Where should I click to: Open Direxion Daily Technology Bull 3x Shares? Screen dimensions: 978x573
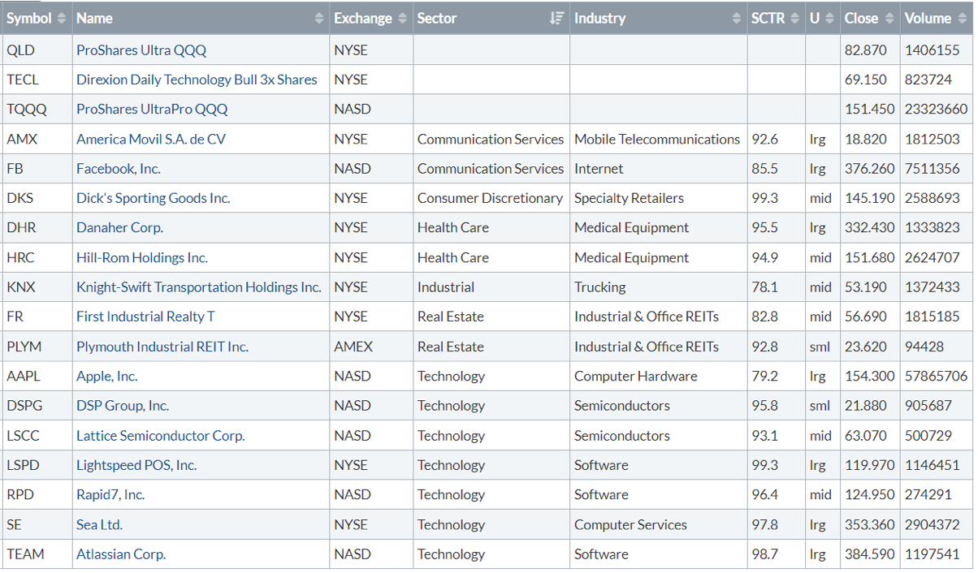[x=197, y=80]
